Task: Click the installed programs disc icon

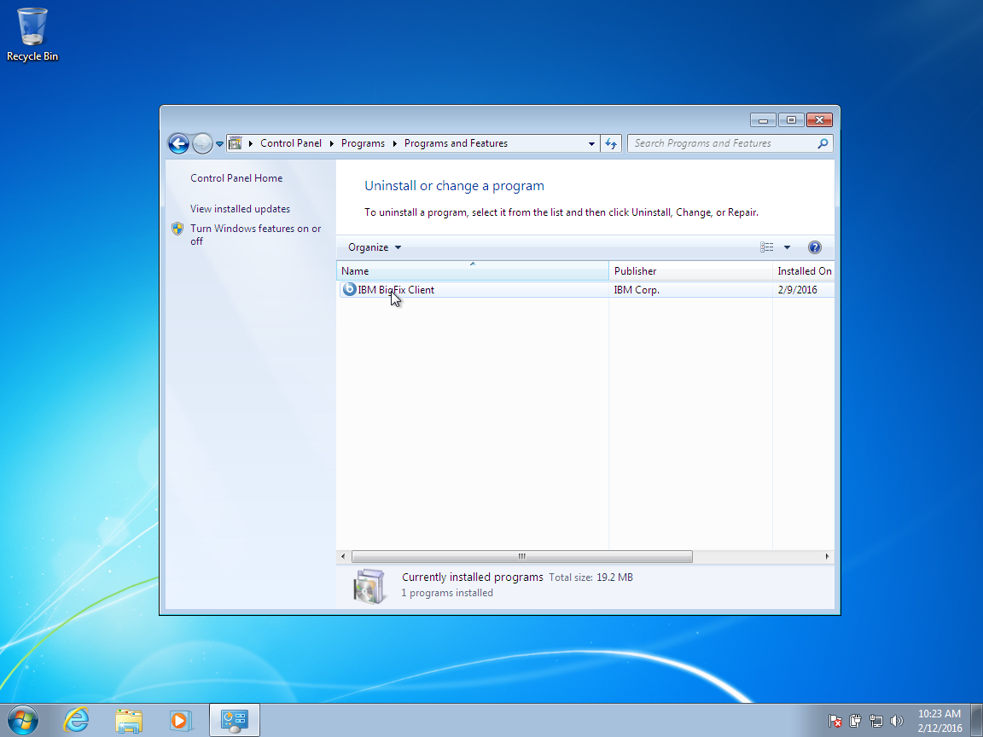Action: click(x=369, y=586)
